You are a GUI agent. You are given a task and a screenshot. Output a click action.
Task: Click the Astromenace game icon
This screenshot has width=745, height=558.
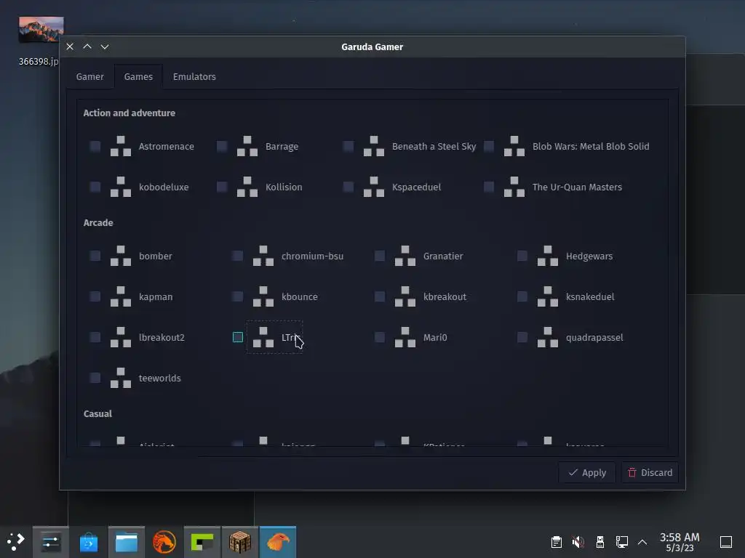tap(121, 146)
